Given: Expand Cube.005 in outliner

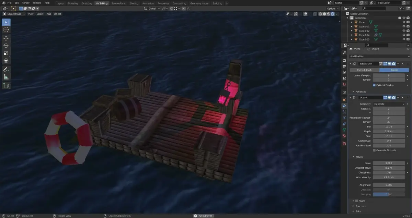Looking at the screenshot, I should coord(352,39).
